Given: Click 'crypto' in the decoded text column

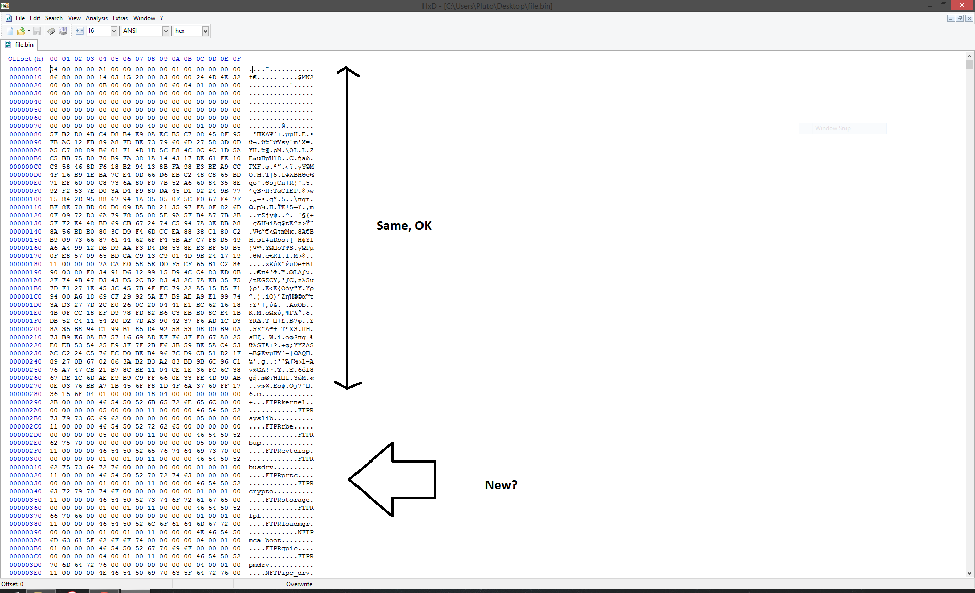Looking at the screenshot, I should (x=261, y=491).
